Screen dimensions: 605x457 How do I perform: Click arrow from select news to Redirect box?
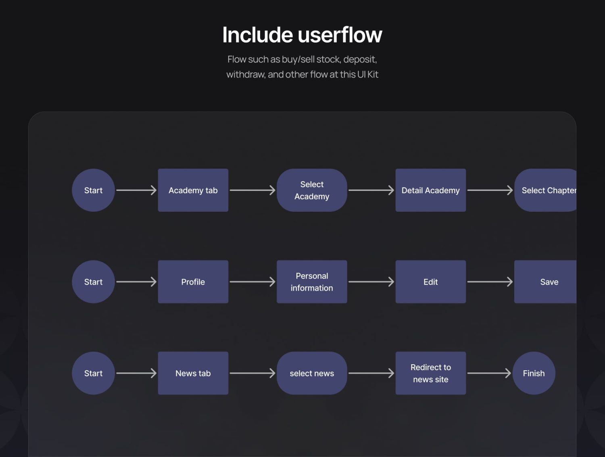(x=371, y=373)
